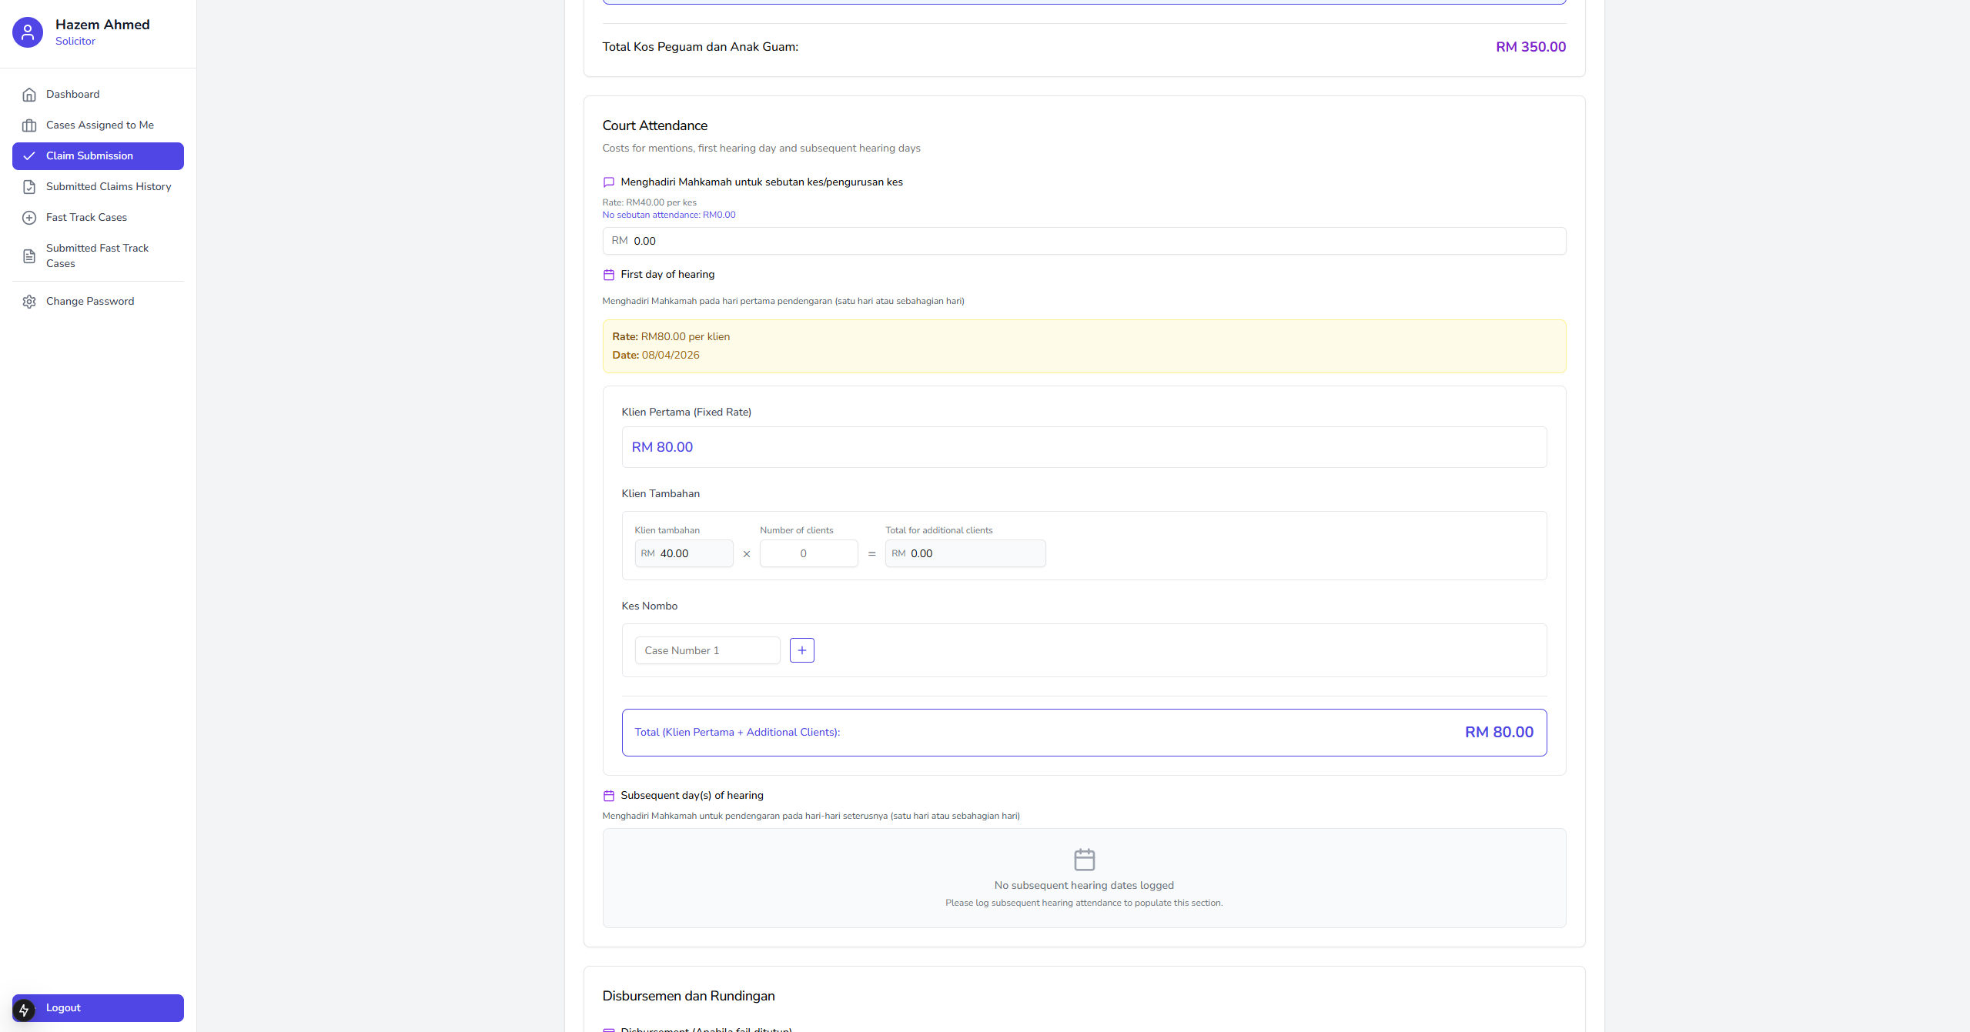The image size is (1970, 1032).
Task: Click the plus icon to add case number
Action: [x=801, y=650]
